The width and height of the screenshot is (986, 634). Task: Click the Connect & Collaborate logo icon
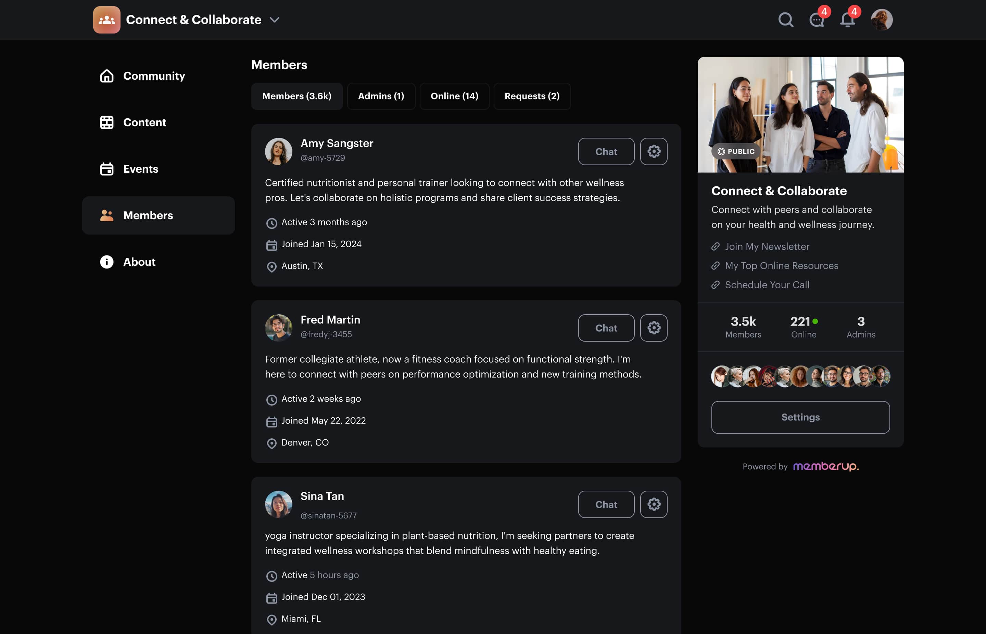click(107, 20)
